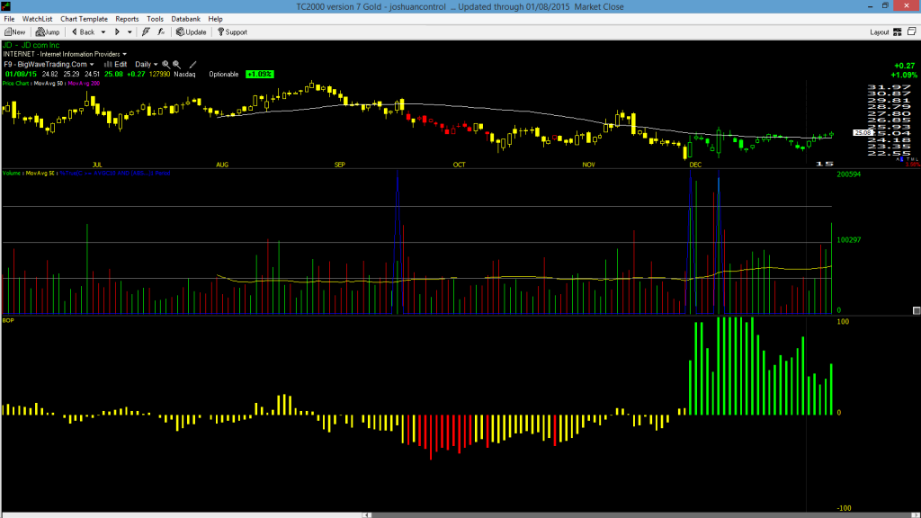This screenshot has height=518, width=921.
Task: Open the WatchList menu
Action: coord(37,19)
